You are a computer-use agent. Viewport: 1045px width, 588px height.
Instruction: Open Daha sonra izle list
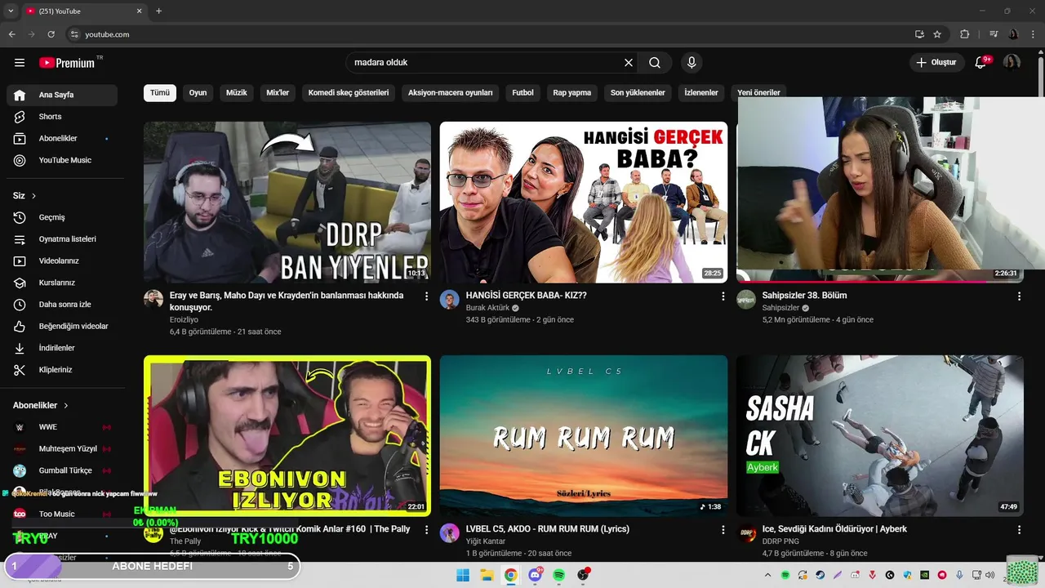point(62,305)
